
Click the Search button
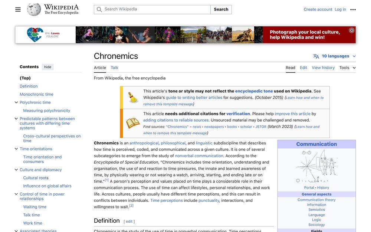point(221,10)
